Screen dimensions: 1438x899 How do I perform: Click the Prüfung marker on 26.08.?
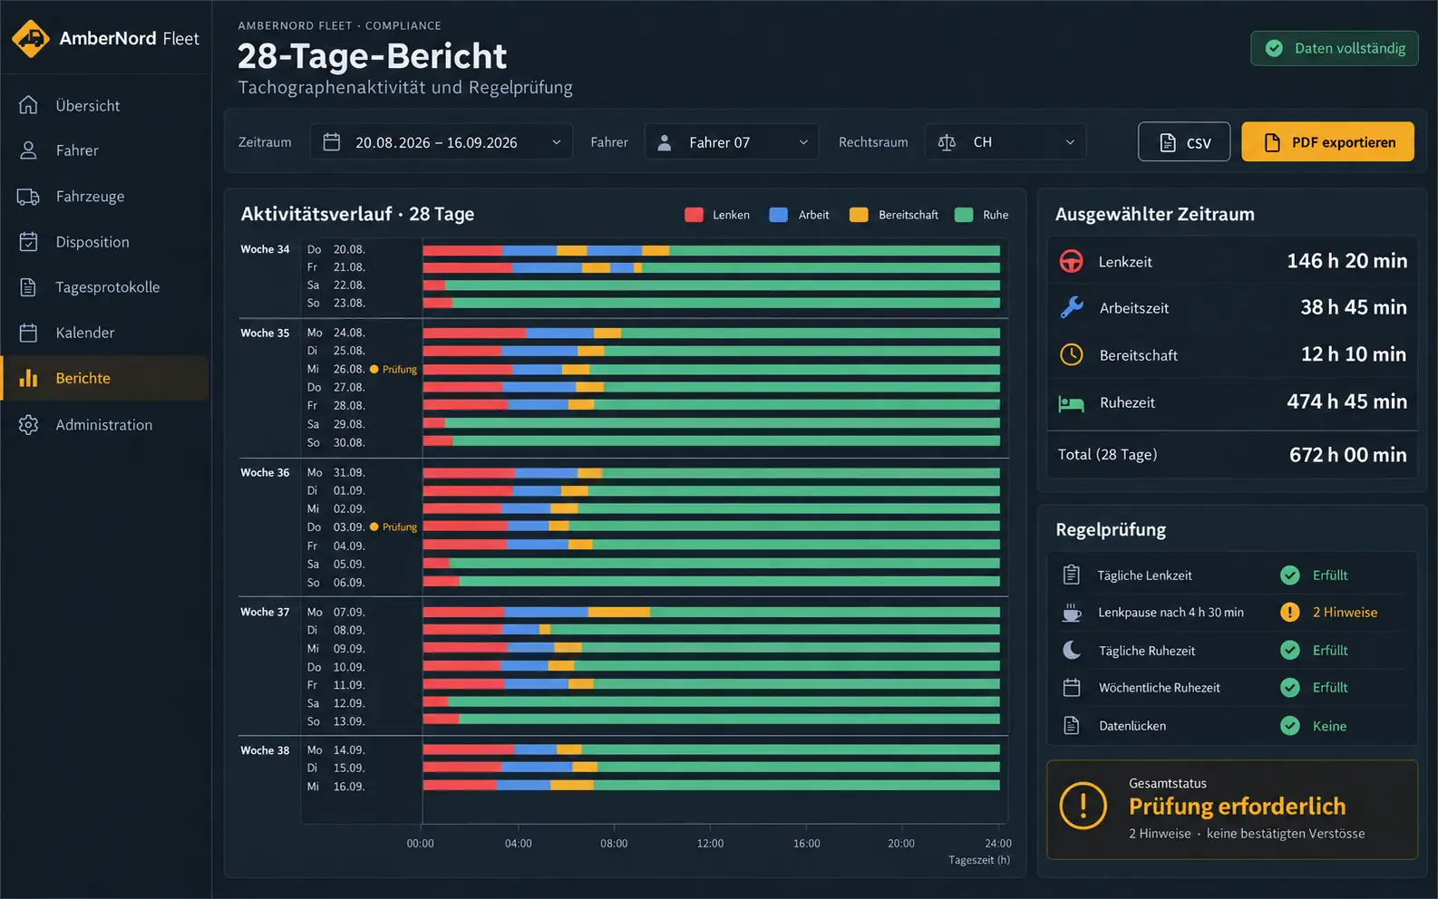click(x=394, y=370)
